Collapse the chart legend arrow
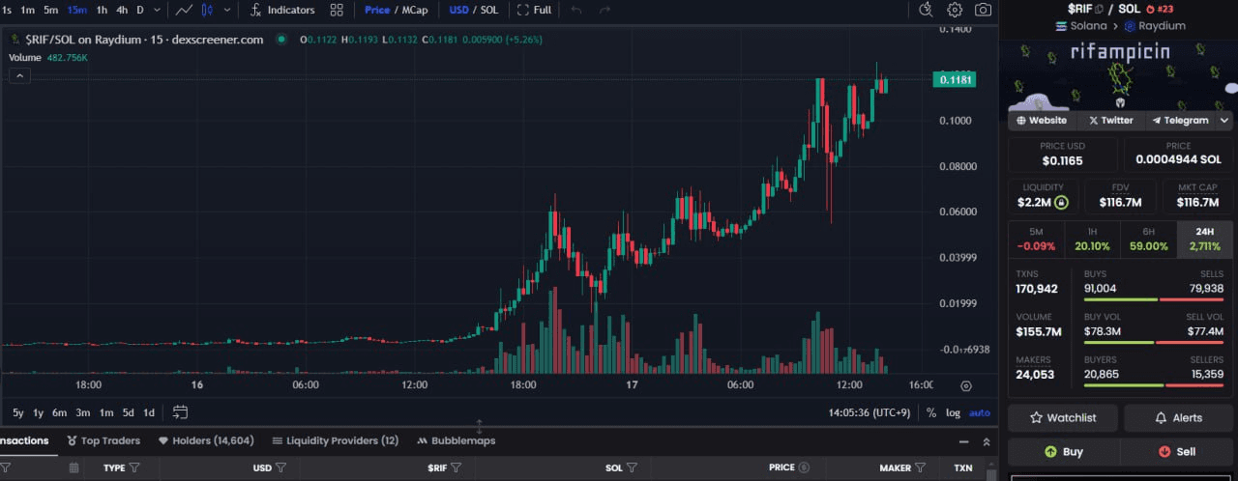Viewport: 1238px width, 481px height. (x=19, y=75)
